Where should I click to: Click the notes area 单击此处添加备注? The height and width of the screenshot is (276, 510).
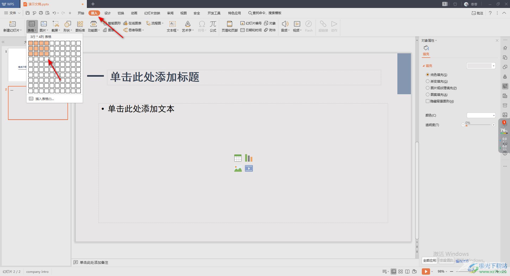94,262
